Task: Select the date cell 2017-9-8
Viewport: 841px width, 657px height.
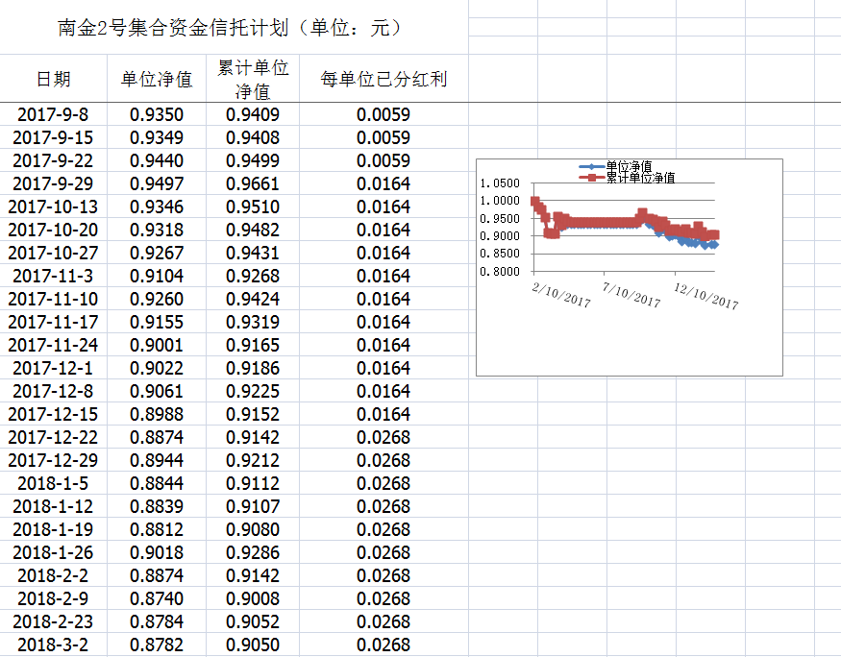Action: pos(53,115)
